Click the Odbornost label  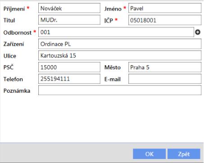[18, 32]
